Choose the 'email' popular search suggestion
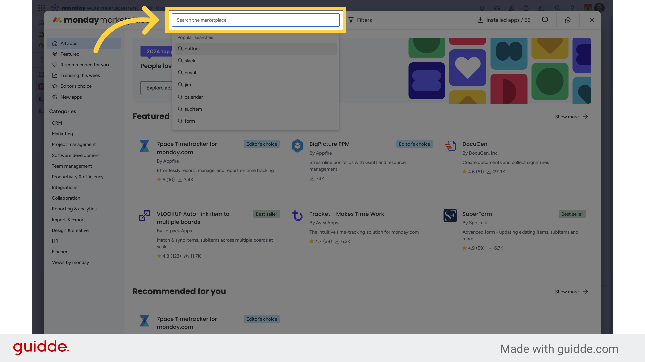The image size is (645, 362). pyautogui.click(x=255, y=73)
